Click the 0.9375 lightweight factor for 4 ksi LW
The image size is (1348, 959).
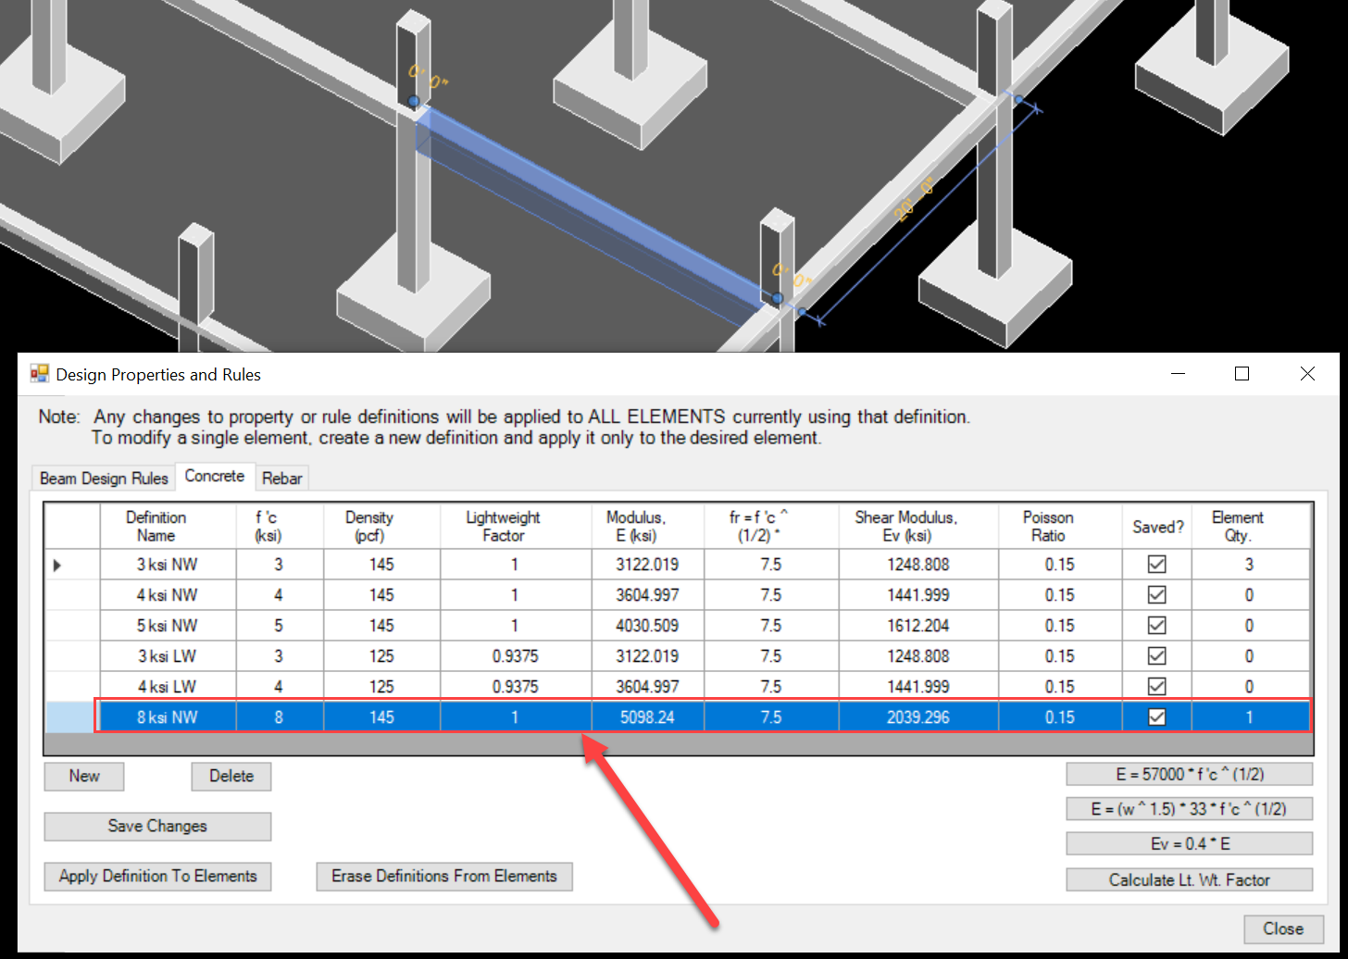[516, 687]
